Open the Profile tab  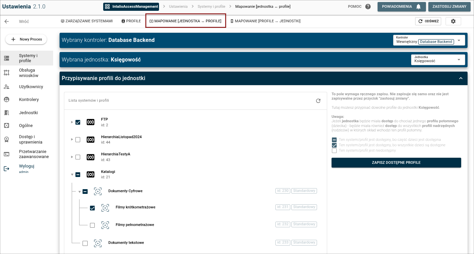[131, 21]
